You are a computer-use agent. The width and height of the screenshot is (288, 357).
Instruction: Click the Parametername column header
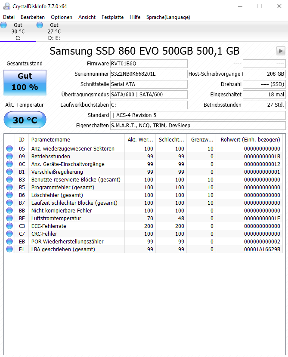pyautogui.click(x=77, y=139)
